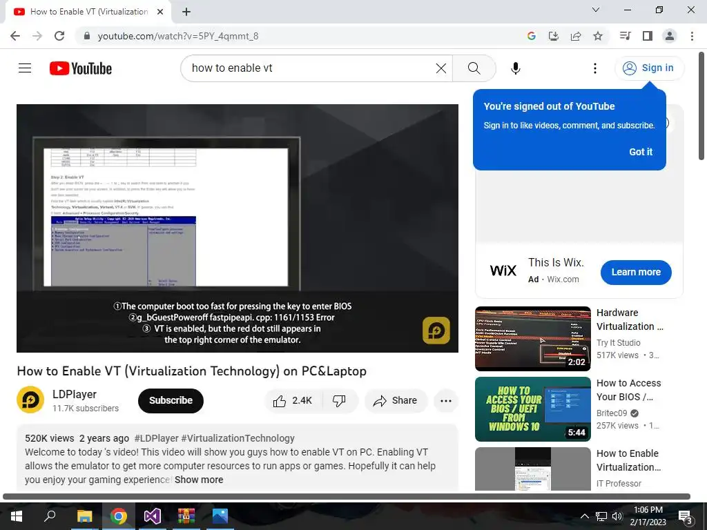Click the Wix ad logo
707x530 pixels.
coord(503,271)
